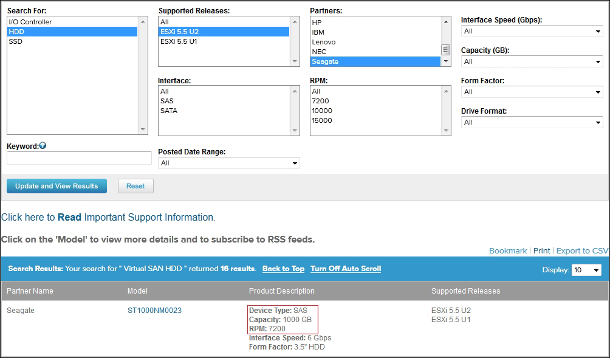The height and width of the screenshot is (358, 610).
Task: Click Turn Off Auto Scroll link
Action: [x=345, y=269]
